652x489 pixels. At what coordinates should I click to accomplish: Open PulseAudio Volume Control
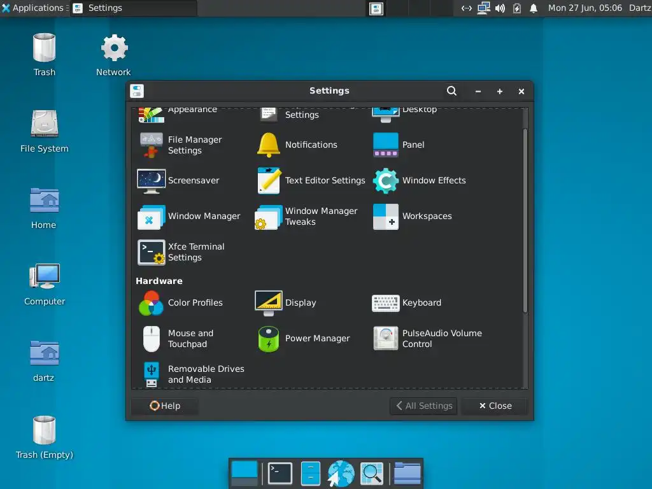(x=427, y=339)
